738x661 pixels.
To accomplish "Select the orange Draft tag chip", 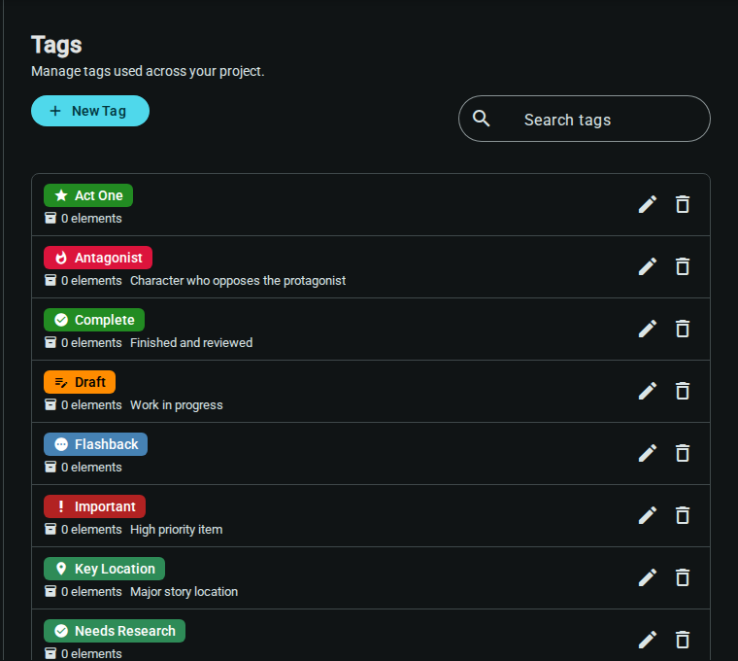I will click(x=80, y=382).
